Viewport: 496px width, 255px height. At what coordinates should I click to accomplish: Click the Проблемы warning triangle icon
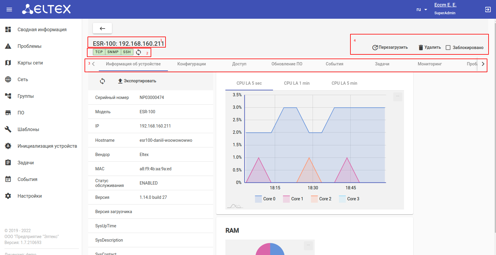(x=8, y=46)
